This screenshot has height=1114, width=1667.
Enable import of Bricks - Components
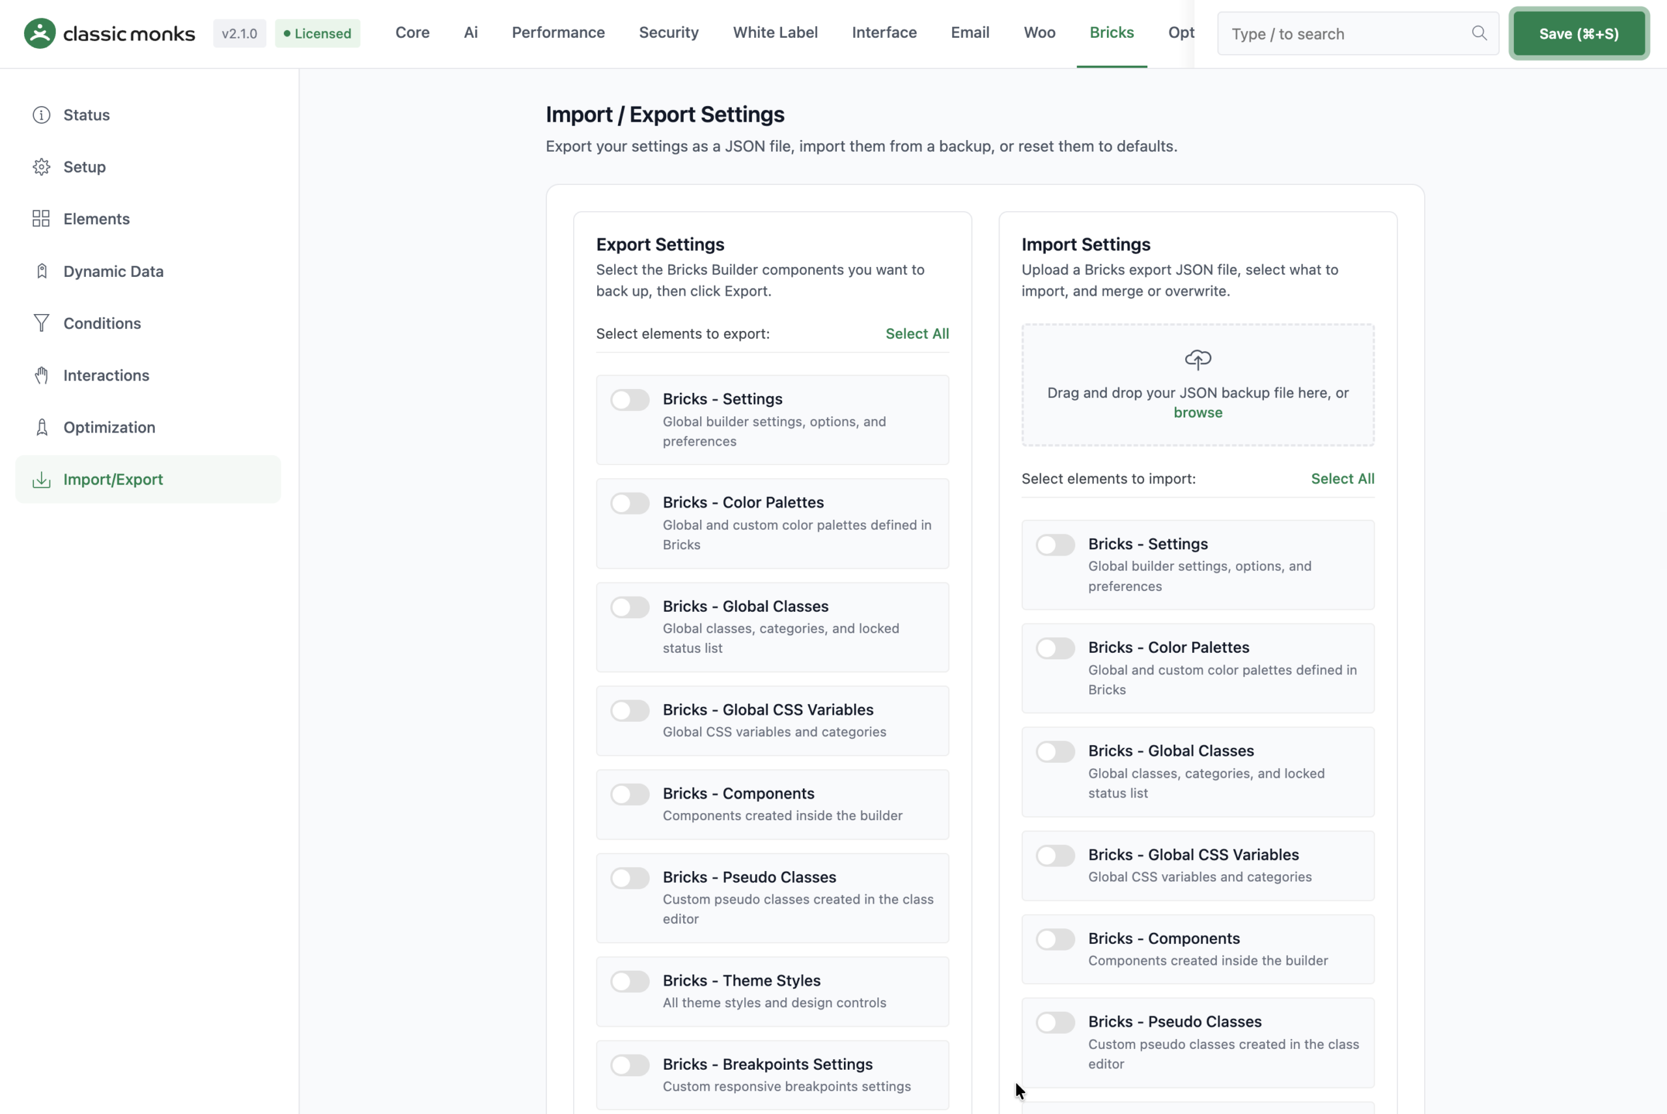pyautogui.click(x=1055, y=939)
